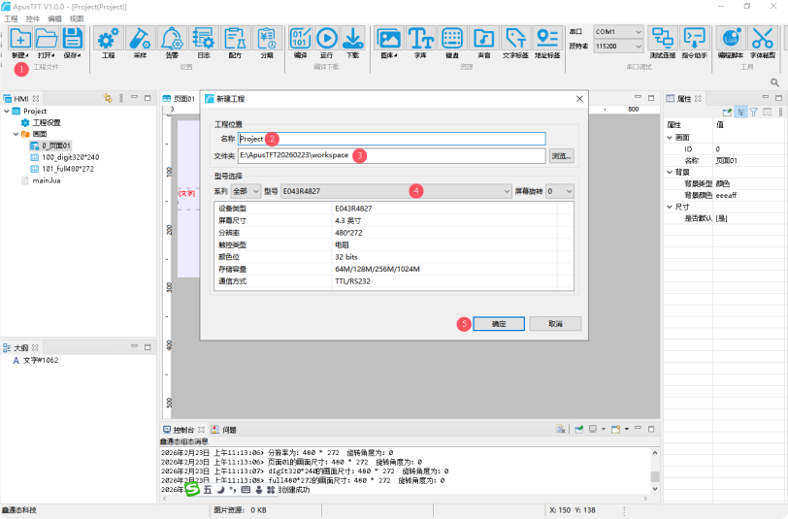Viewport: 788px width, 519px height.
Task: Expand the 串口 COM1 port dropdown
Action: (x=617, y=32)
